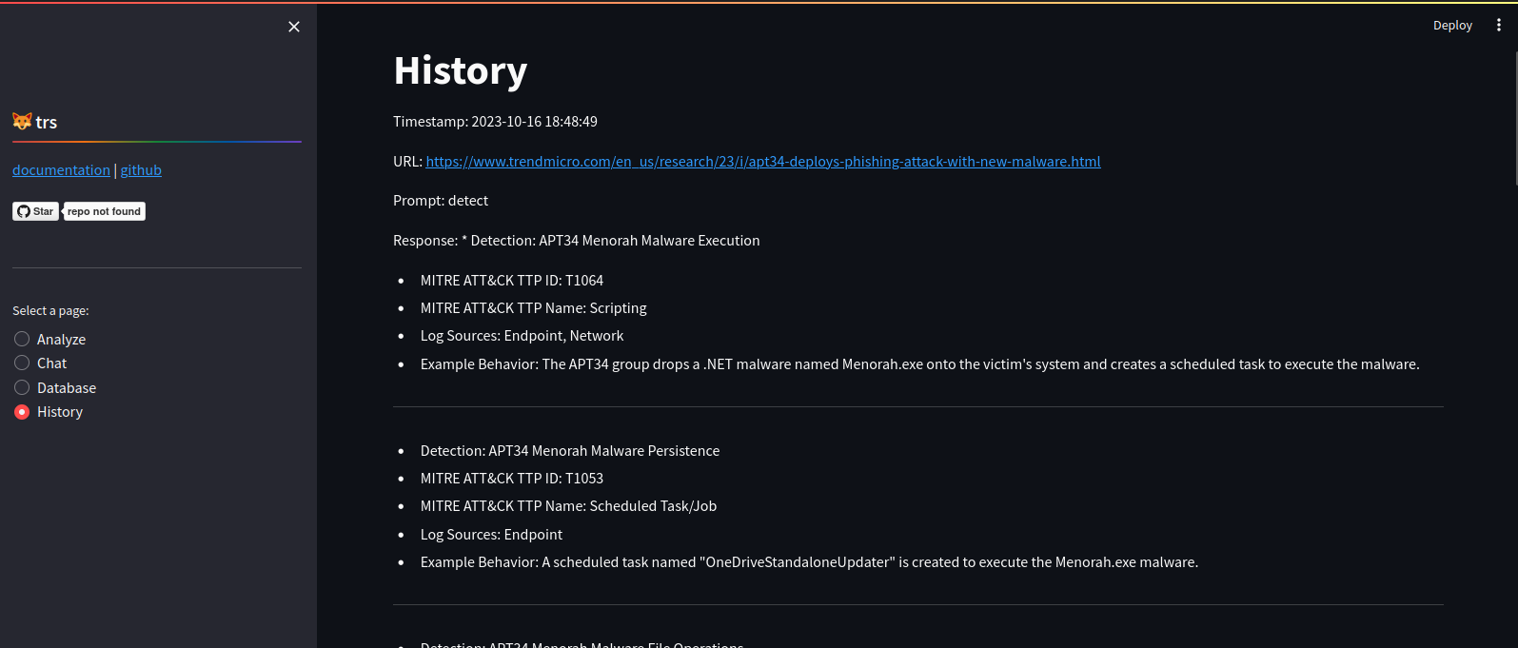The image size is (1518, 648).
Task: Click the "MITRE ATT&CK TTP ID: T1053" bullet
Action: (512, 479)
